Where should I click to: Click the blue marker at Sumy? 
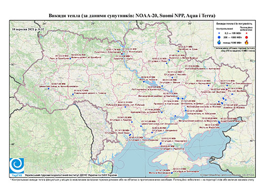tap(178, 51)
